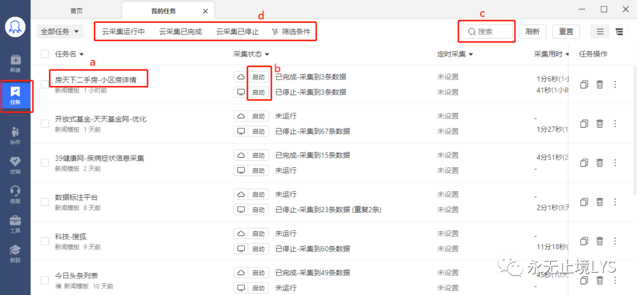Filter by 云采集运行中
Image resolution: width=637 pixels, height=295 pixels.
point(123,32)
